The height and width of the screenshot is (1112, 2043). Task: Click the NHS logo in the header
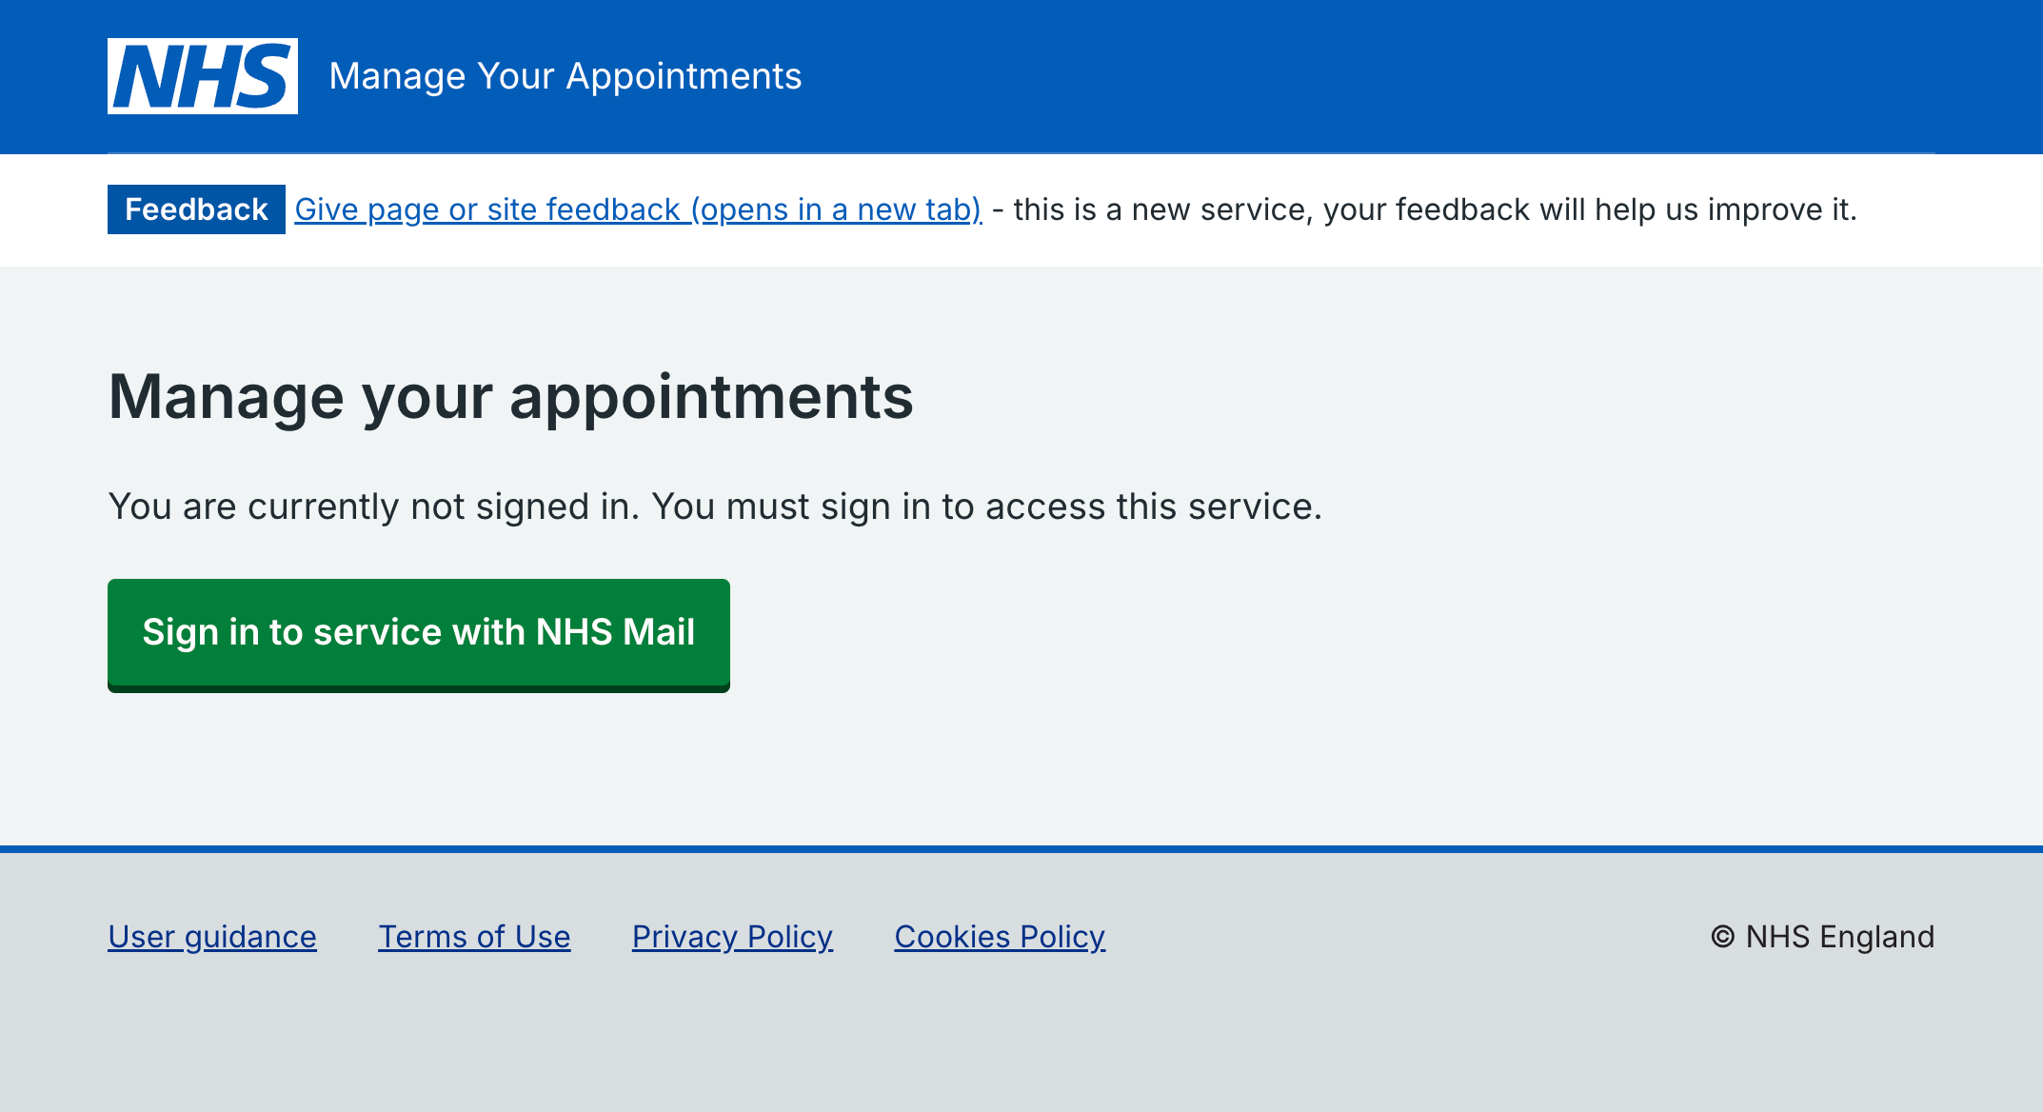click(203, 76)
